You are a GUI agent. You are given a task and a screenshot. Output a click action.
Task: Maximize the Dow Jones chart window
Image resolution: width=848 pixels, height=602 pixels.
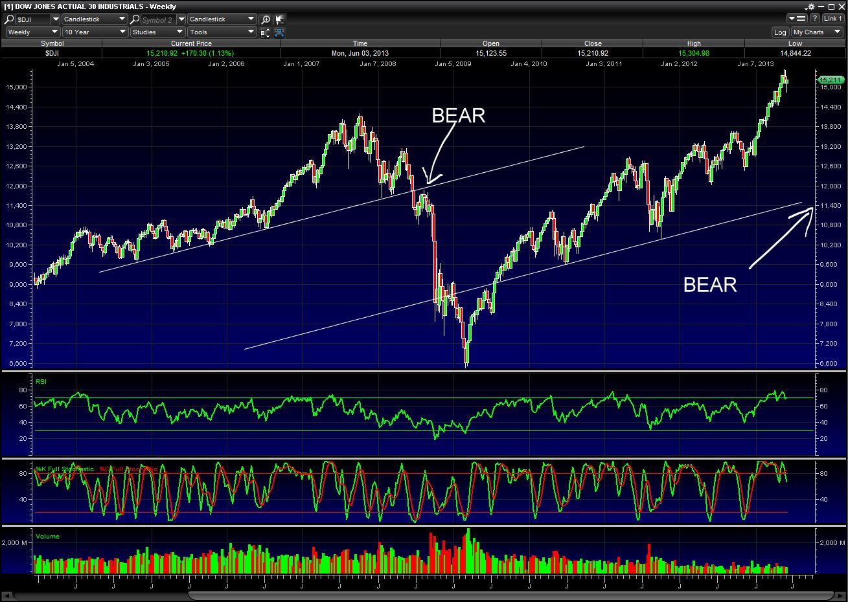click(831, 6)
